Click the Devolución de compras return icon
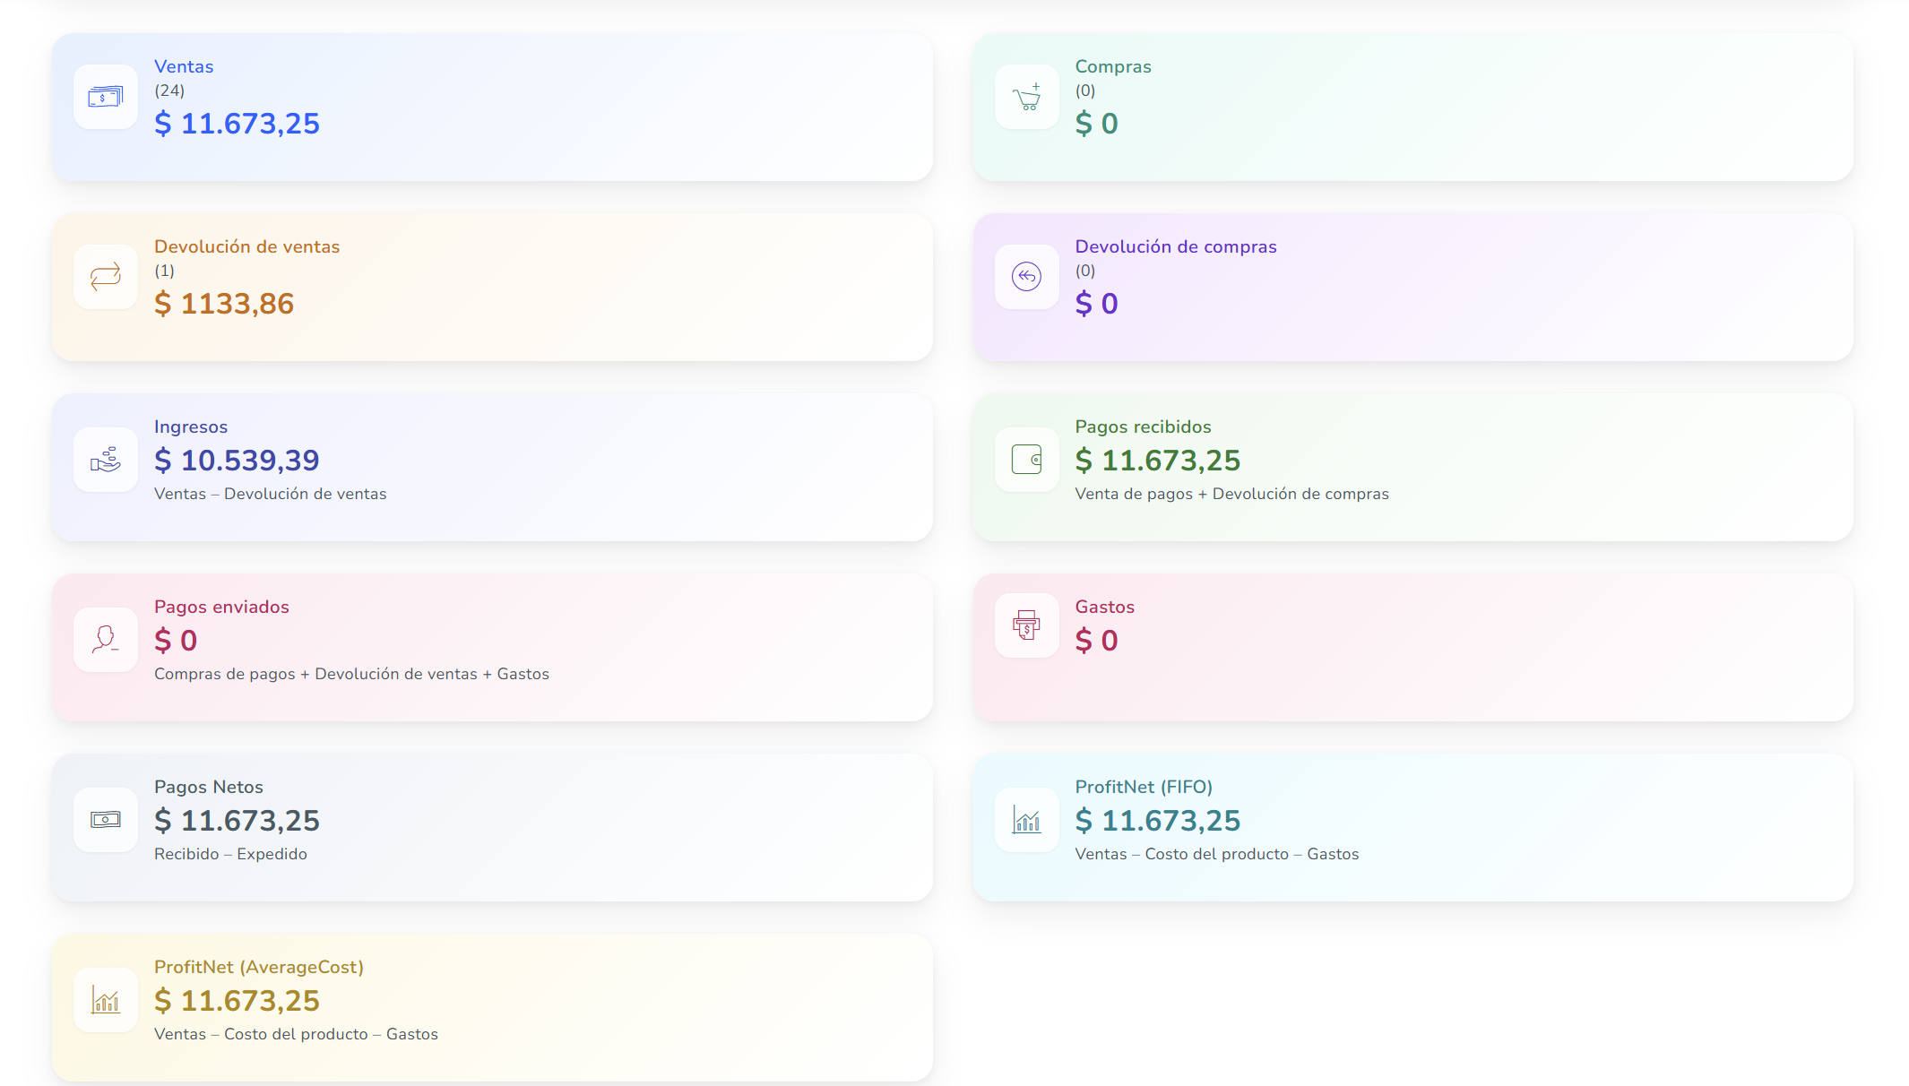The width and height of the screenshot is (1909, 1086). 1026,277
